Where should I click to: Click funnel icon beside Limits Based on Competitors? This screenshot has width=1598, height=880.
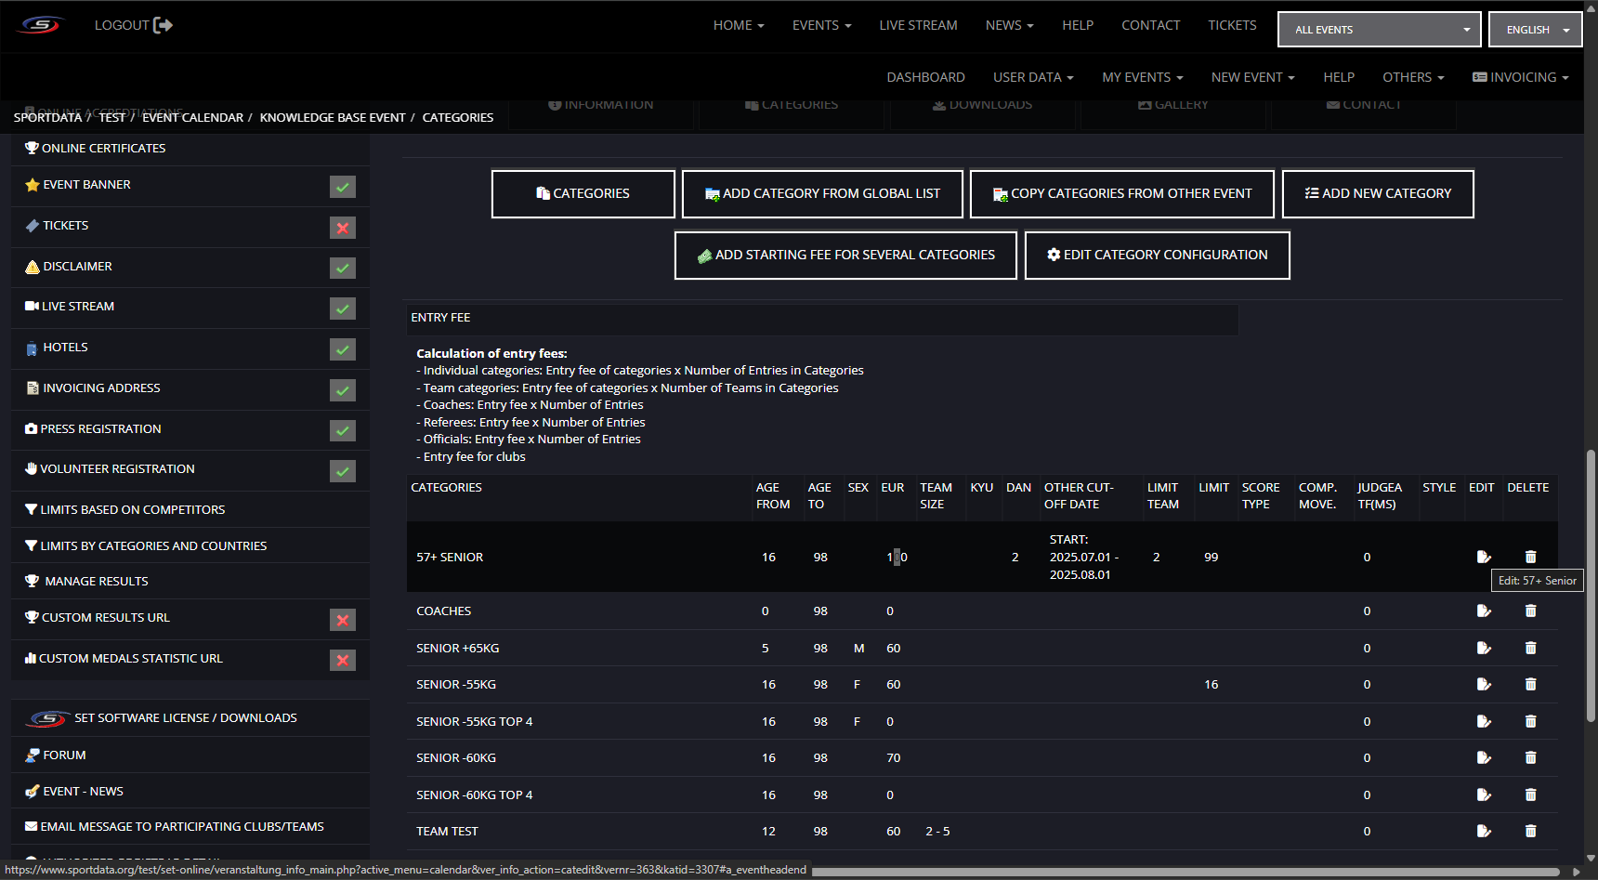(x=32, y=509)
